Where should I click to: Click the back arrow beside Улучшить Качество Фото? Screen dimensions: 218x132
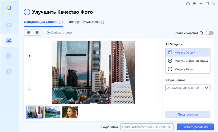27,12
